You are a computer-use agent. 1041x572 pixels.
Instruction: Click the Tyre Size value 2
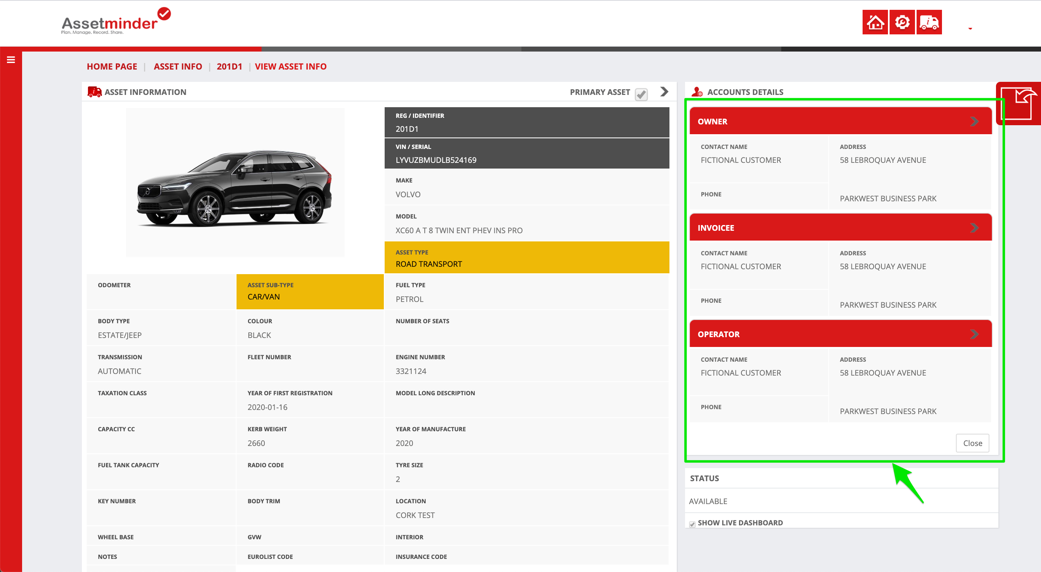[398, 479]
